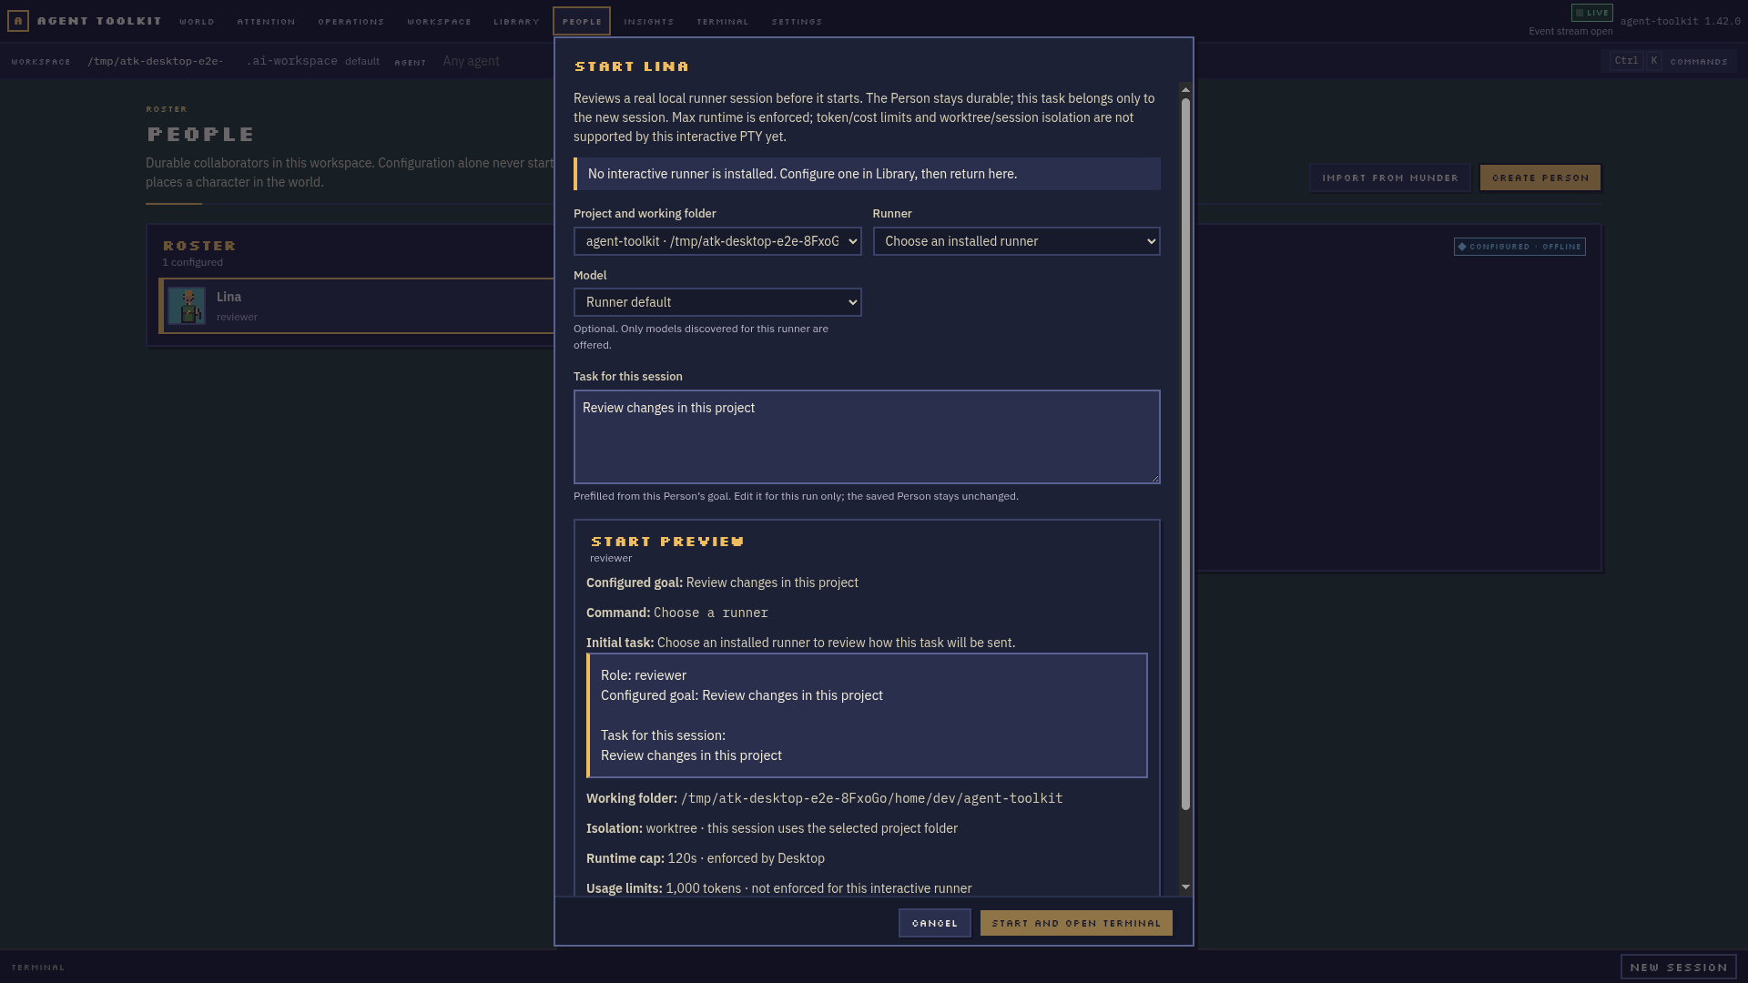1748x983 pixels.
Task: Click the no interactive runner warning banner
Action: pyautogui.click(x=867, y=174)
